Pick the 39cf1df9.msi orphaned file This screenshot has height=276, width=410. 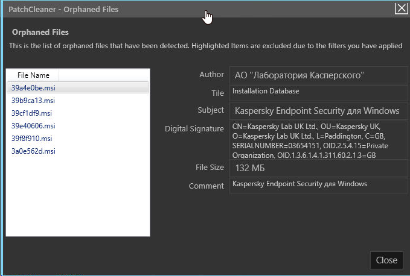point(31,113)
